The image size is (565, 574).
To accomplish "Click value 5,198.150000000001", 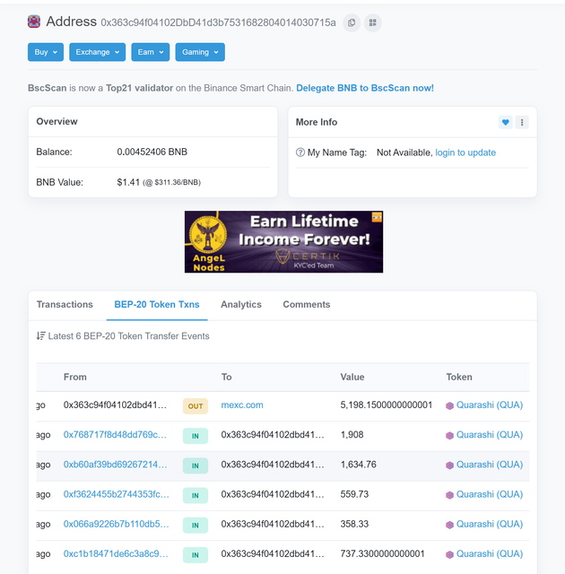I will point(387,404).
